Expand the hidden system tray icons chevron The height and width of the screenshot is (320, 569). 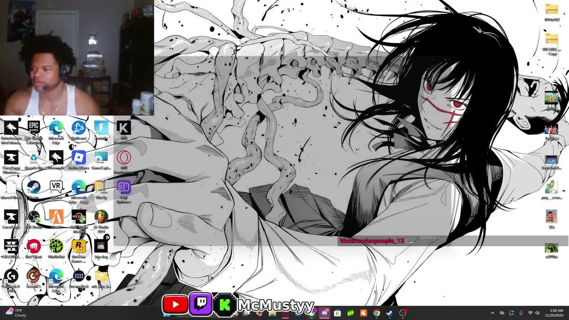click(492, 313)
